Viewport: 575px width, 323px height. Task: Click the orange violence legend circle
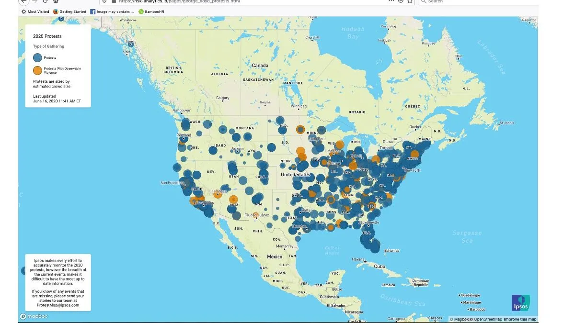(x=37, y=70)
